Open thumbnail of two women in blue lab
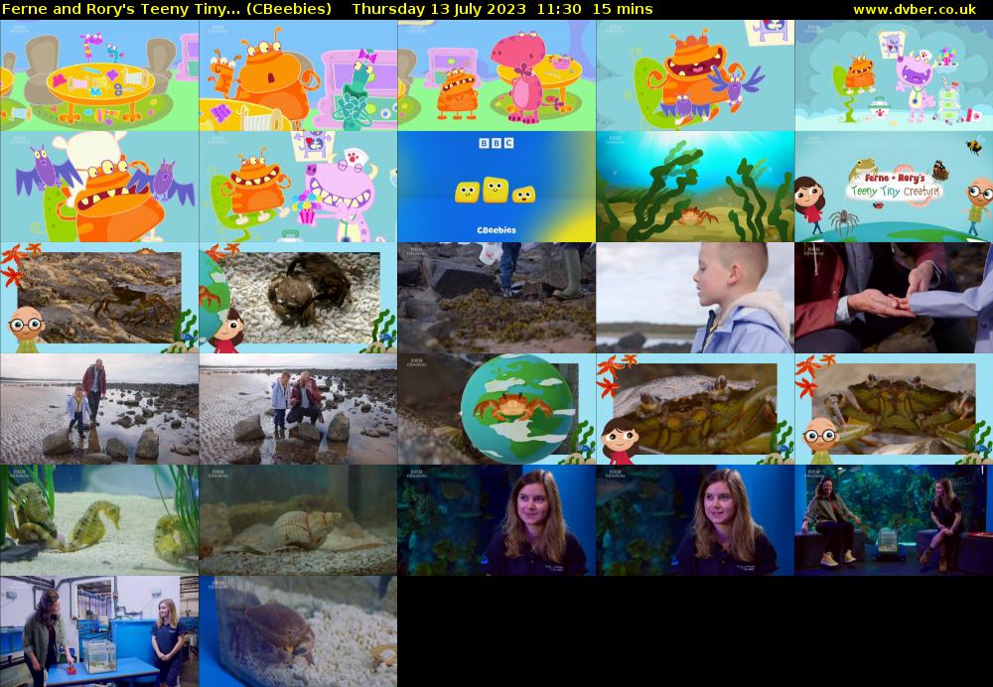The width and height of the screenshot is (993, 687). click(99, 631)
